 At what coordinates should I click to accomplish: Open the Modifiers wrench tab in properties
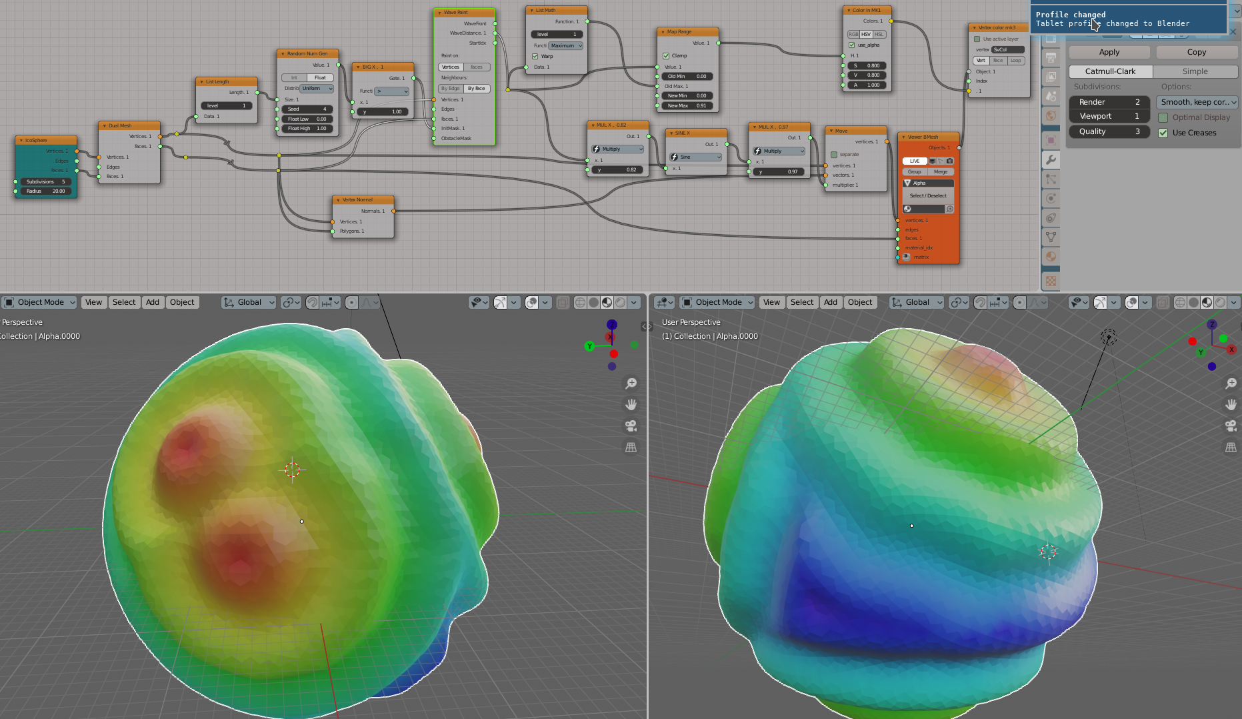pos(1051,160)
